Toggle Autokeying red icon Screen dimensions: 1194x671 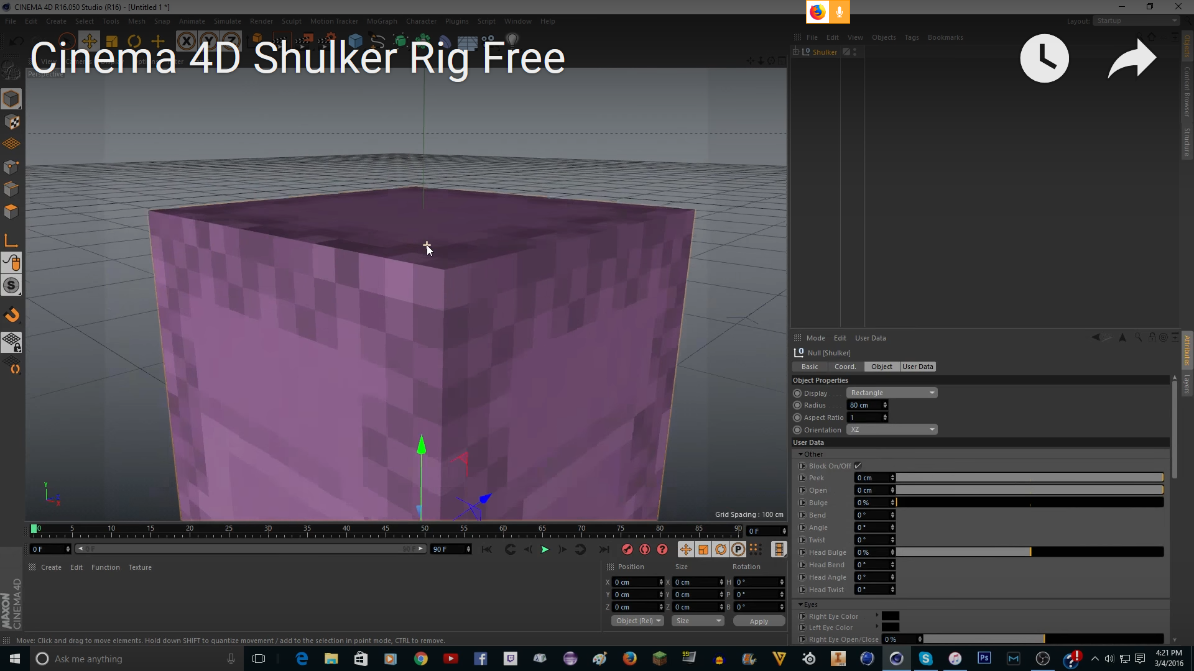pyautogui.click(x=645, y=549)
